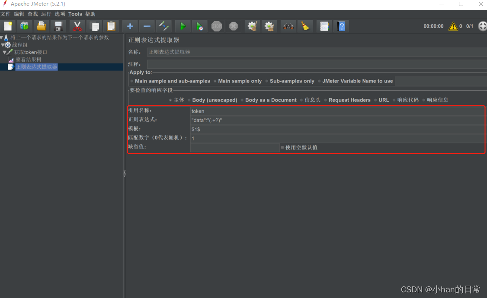Select 信息头 radio option
The height and width of the screenshot is (298, 487).
[310, 100]
